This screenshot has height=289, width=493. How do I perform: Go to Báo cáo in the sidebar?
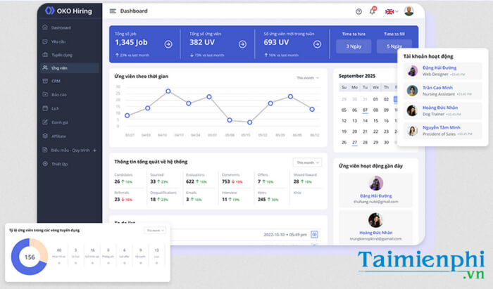[58, 95]
